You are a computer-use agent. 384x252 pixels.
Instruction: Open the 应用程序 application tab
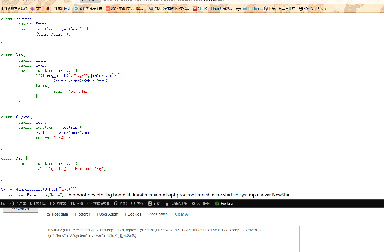[x=201, y=204]
